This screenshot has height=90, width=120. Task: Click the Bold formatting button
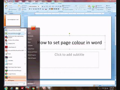coord(30,9)
